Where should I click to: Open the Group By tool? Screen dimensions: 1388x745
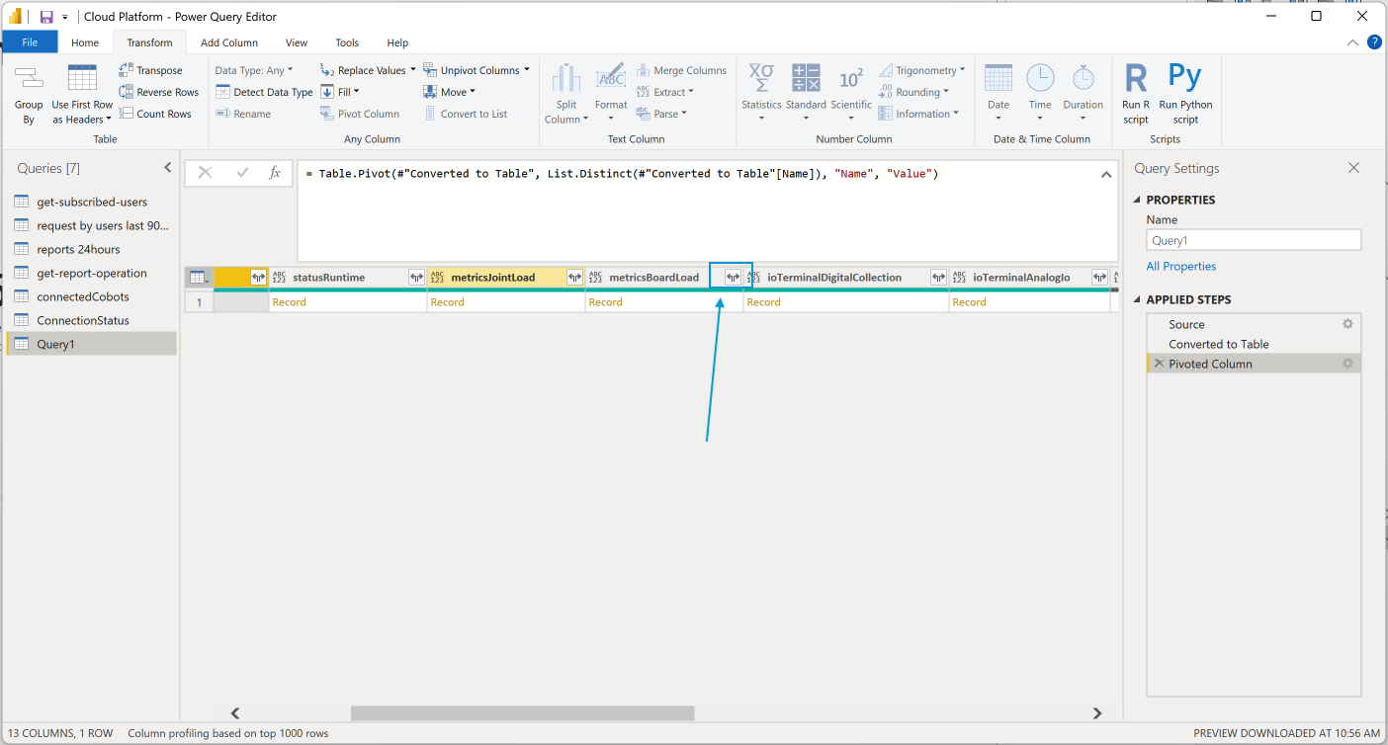point(28,94)
